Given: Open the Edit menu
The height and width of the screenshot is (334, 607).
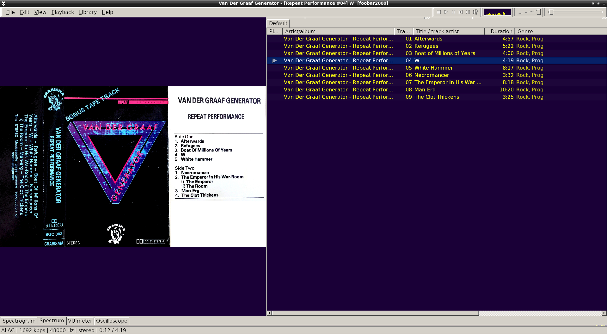Looking at the screenshot, I should (24, 12).
